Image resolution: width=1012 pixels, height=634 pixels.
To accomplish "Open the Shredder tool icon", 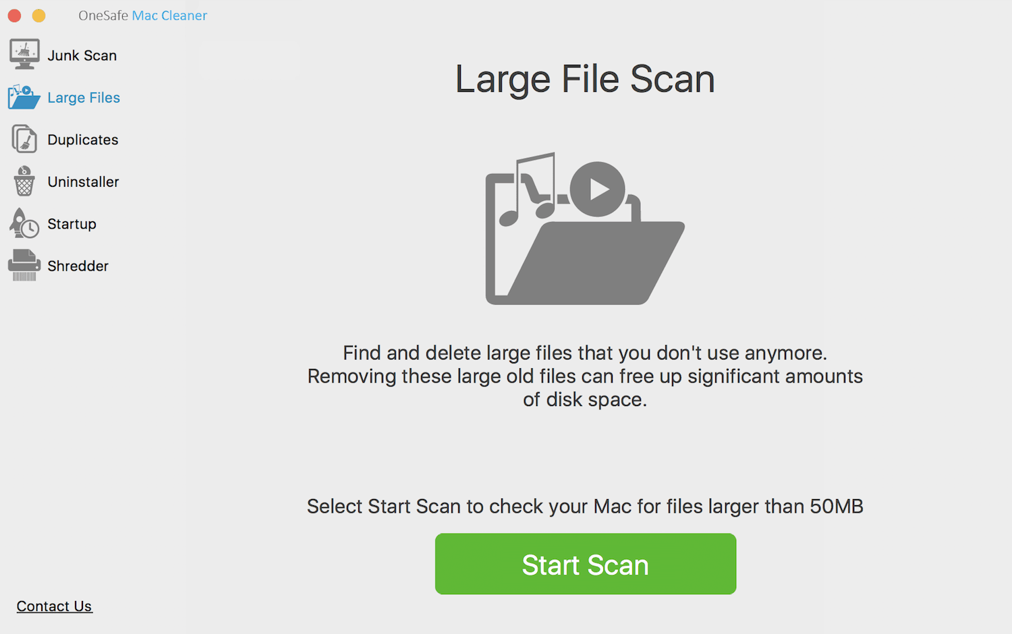I will tap(24, 265).
